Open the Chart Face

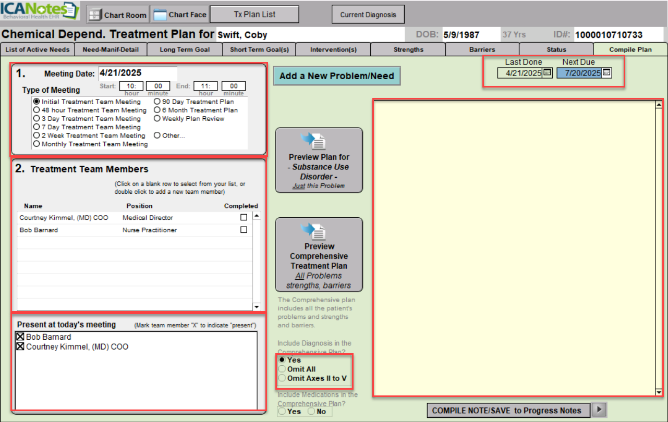180,15
